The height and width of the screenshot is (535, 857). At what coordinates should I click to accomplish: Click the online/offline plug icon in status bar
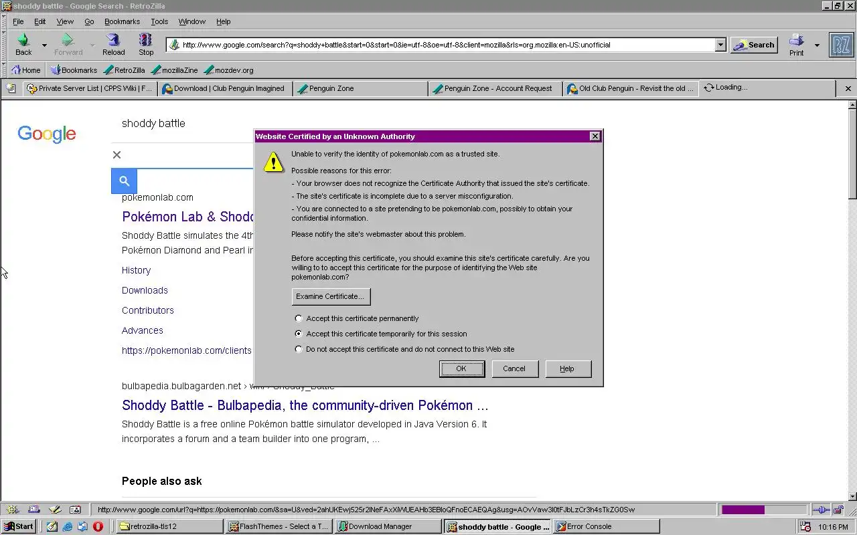pyautogui.click(x=822, y=510)
